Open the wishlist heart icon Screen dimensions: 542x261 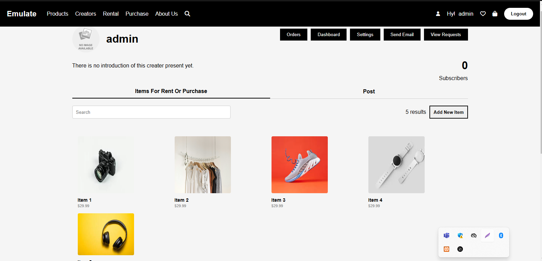(483, 14)
